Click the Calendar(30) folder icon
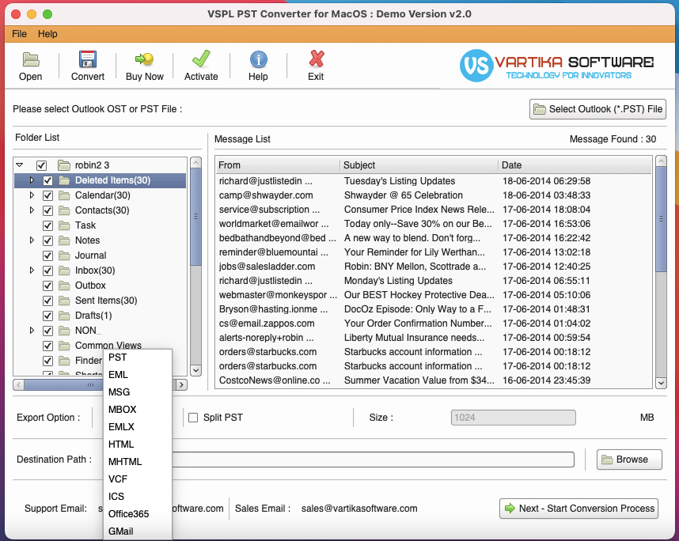The width and height of the screenshot is (679, 541). tap(64, 195)
